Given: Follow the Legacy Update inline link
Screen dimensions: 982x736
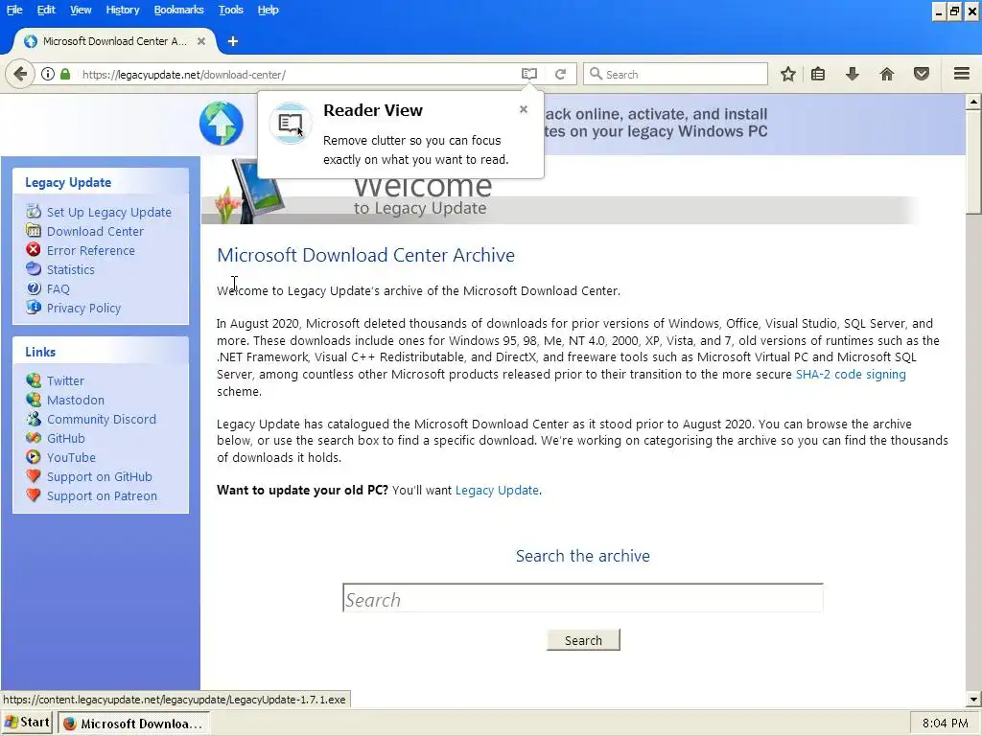Looking at the screenshot, I should [x=497, y=490].
